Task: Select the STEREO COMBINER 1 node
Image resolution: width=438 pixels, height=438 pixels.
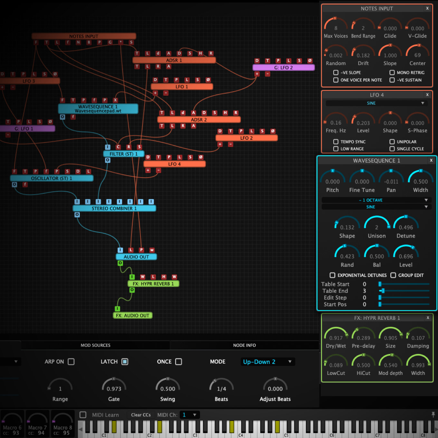Action: point(114,208)
